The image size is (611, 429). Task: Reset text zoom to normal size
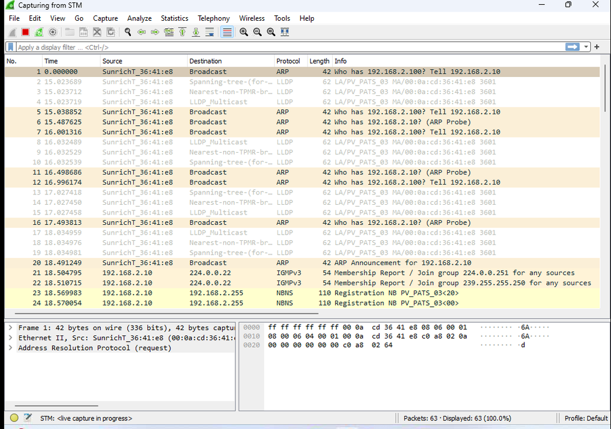click(x=271, y=32)
